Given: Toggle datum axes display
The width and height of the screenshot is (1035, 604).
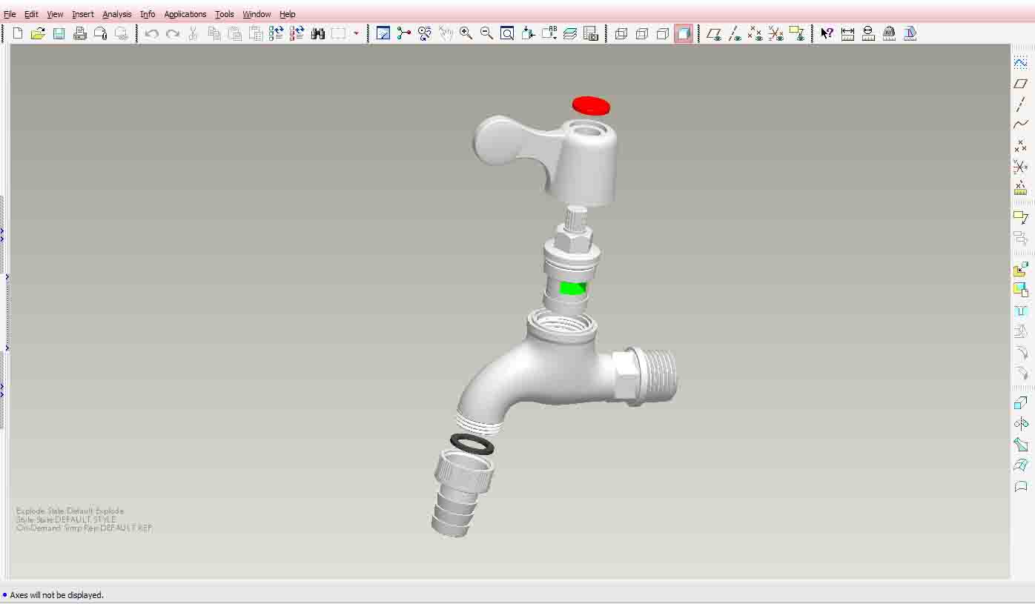Looking at the screenshot, I should click(735, 33).
